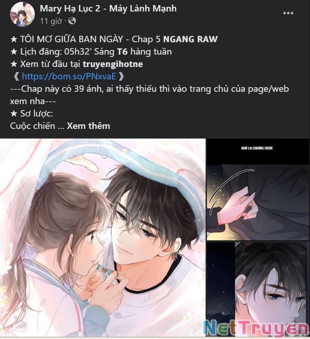Expand the post with Xem thêm
Image resolution: width=310 pixels, height=339 pixels.
(x=88, y=126)
